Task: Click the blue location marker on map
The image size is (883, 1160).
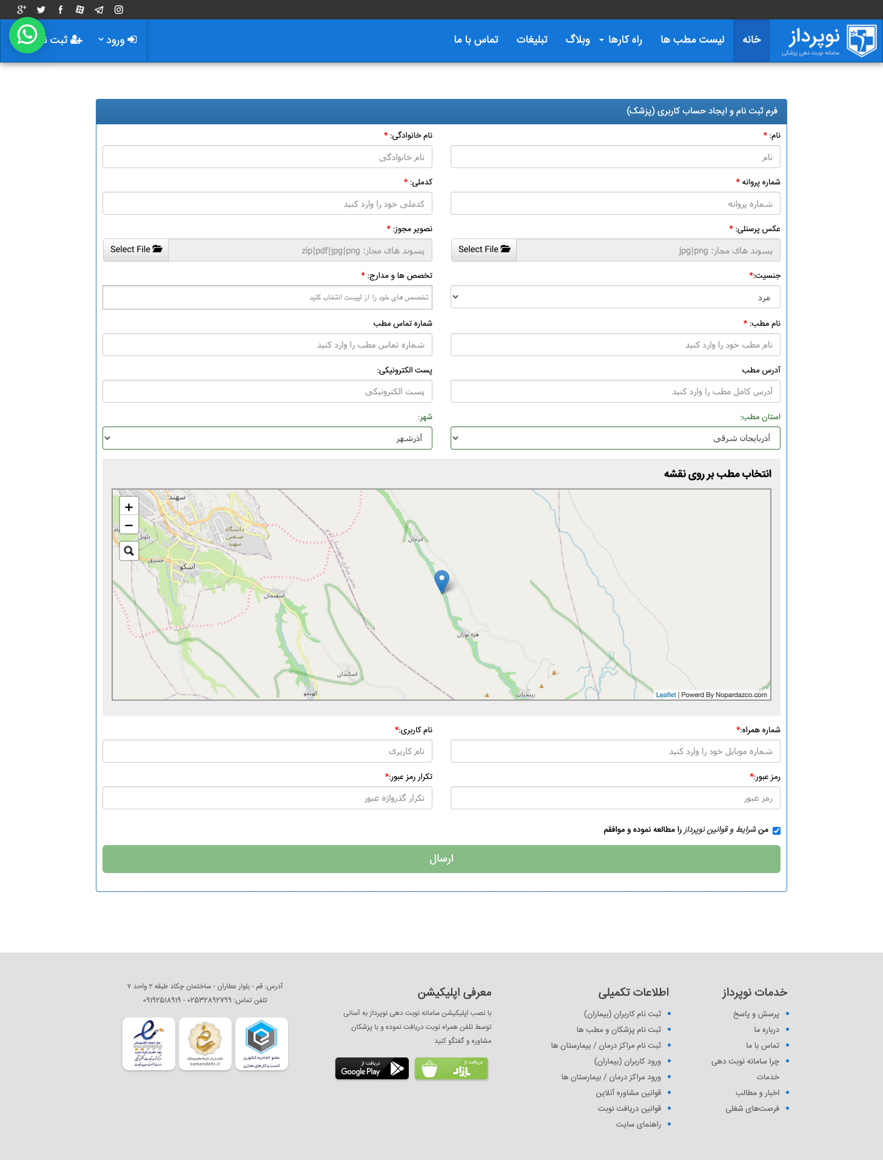Action: coord(442,581)
